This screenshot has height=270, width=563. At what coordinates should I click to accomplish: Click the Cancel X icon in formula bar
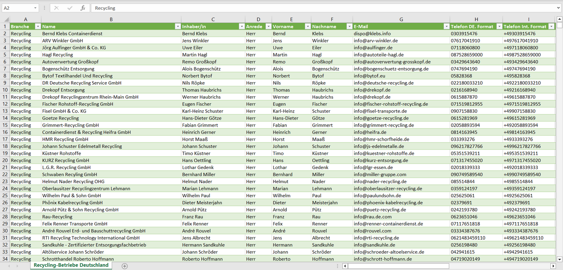56,8
